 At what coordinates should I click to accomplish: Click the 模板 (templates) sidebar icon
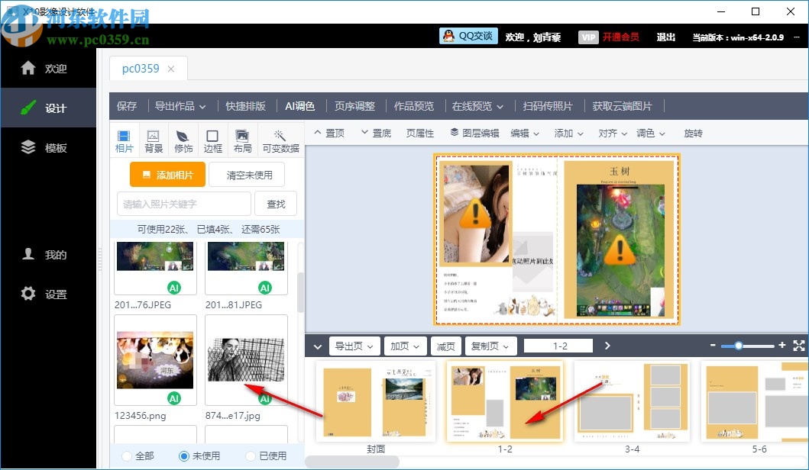(49, 146)
